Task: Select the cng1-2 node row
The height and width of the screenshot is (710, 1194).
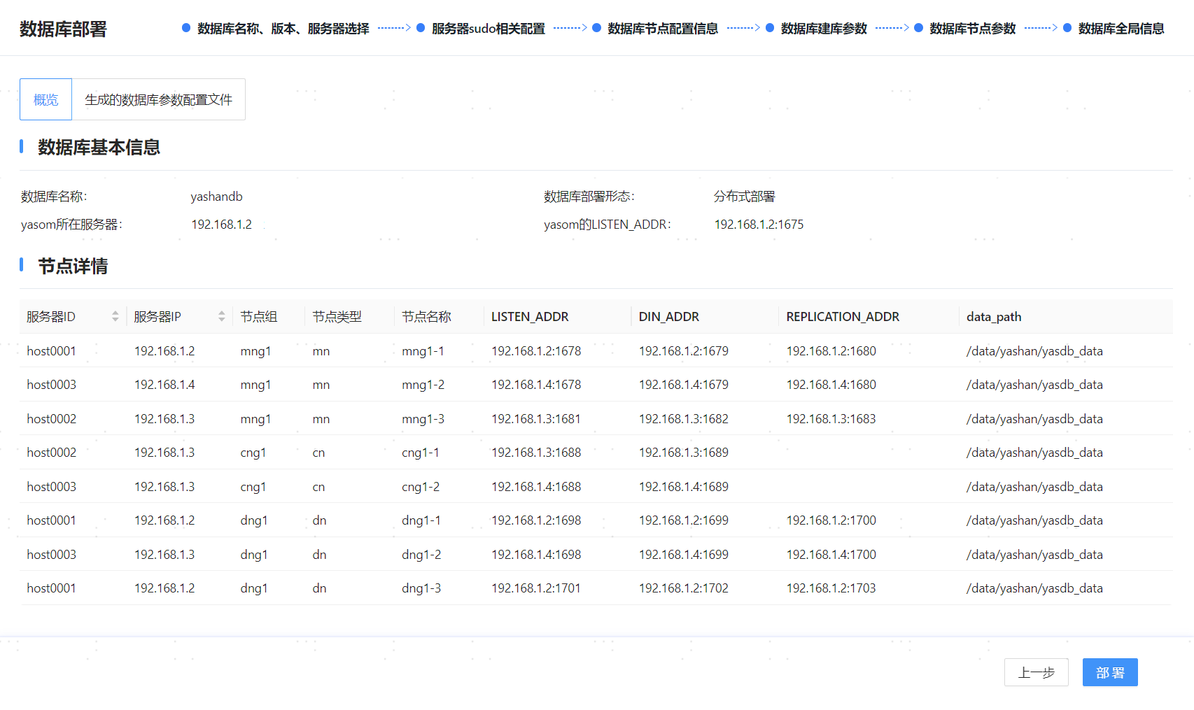Action: click(x=421, y=487)
